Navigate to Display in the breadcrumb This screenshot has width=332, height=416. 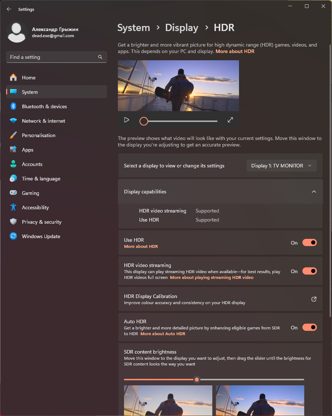pos(182,28)
